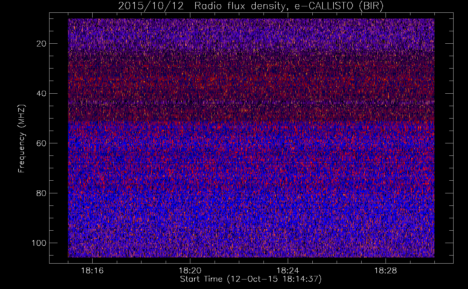The image size is (468, 289).
Task: Click the '18:24' time tick label
Action: 288,271
